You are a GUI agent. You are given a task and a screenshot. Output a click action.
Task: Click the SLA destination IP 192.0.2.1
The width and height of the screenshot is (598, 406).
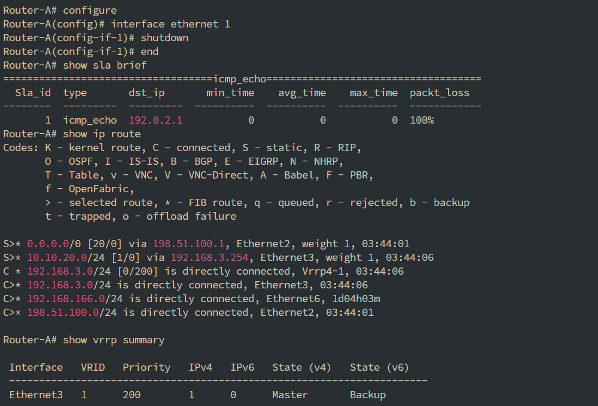[x=155, y=121]
